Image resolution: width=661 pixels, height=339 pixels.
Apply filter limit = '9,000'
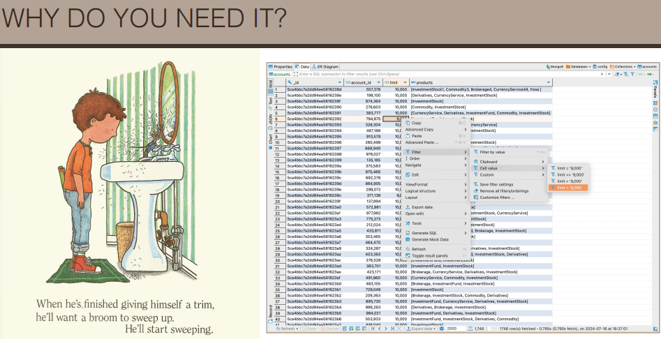[568, 168]
